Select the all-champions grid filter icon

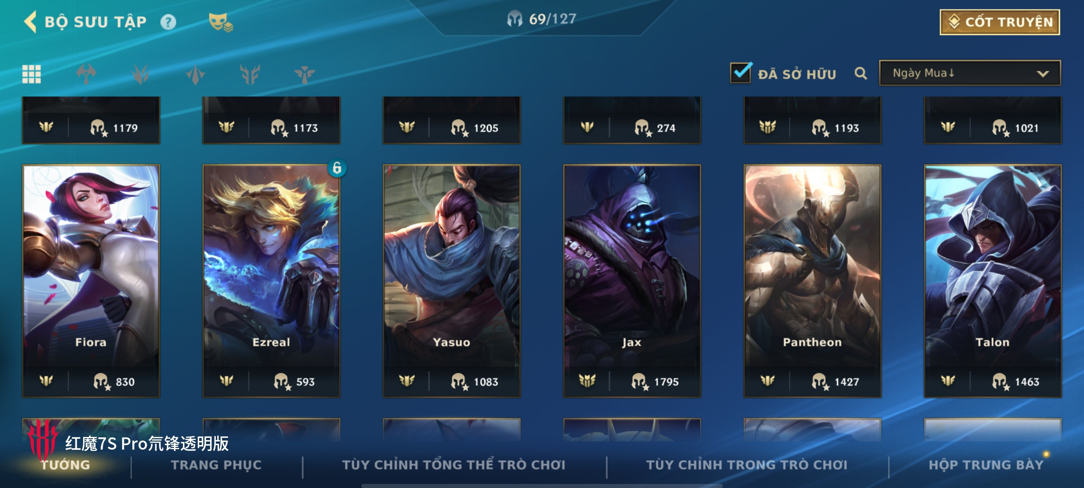coord(32,74)
